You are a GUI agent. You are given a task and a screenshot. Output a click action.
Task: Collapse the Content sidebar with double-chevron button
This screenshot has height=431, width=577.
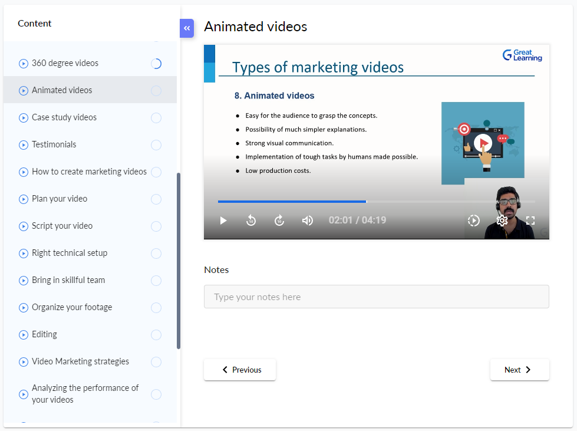[187, 28]
